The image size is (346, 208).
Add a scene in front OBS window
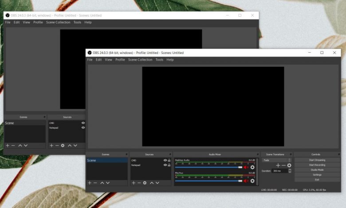pyautogui.click(x=90, y=183)
